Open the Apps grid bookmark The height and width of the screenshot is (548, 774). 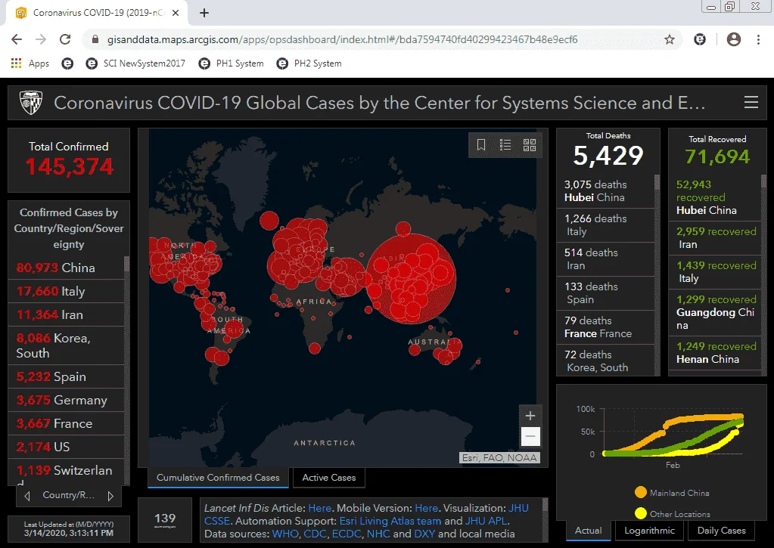click(30, 63)
